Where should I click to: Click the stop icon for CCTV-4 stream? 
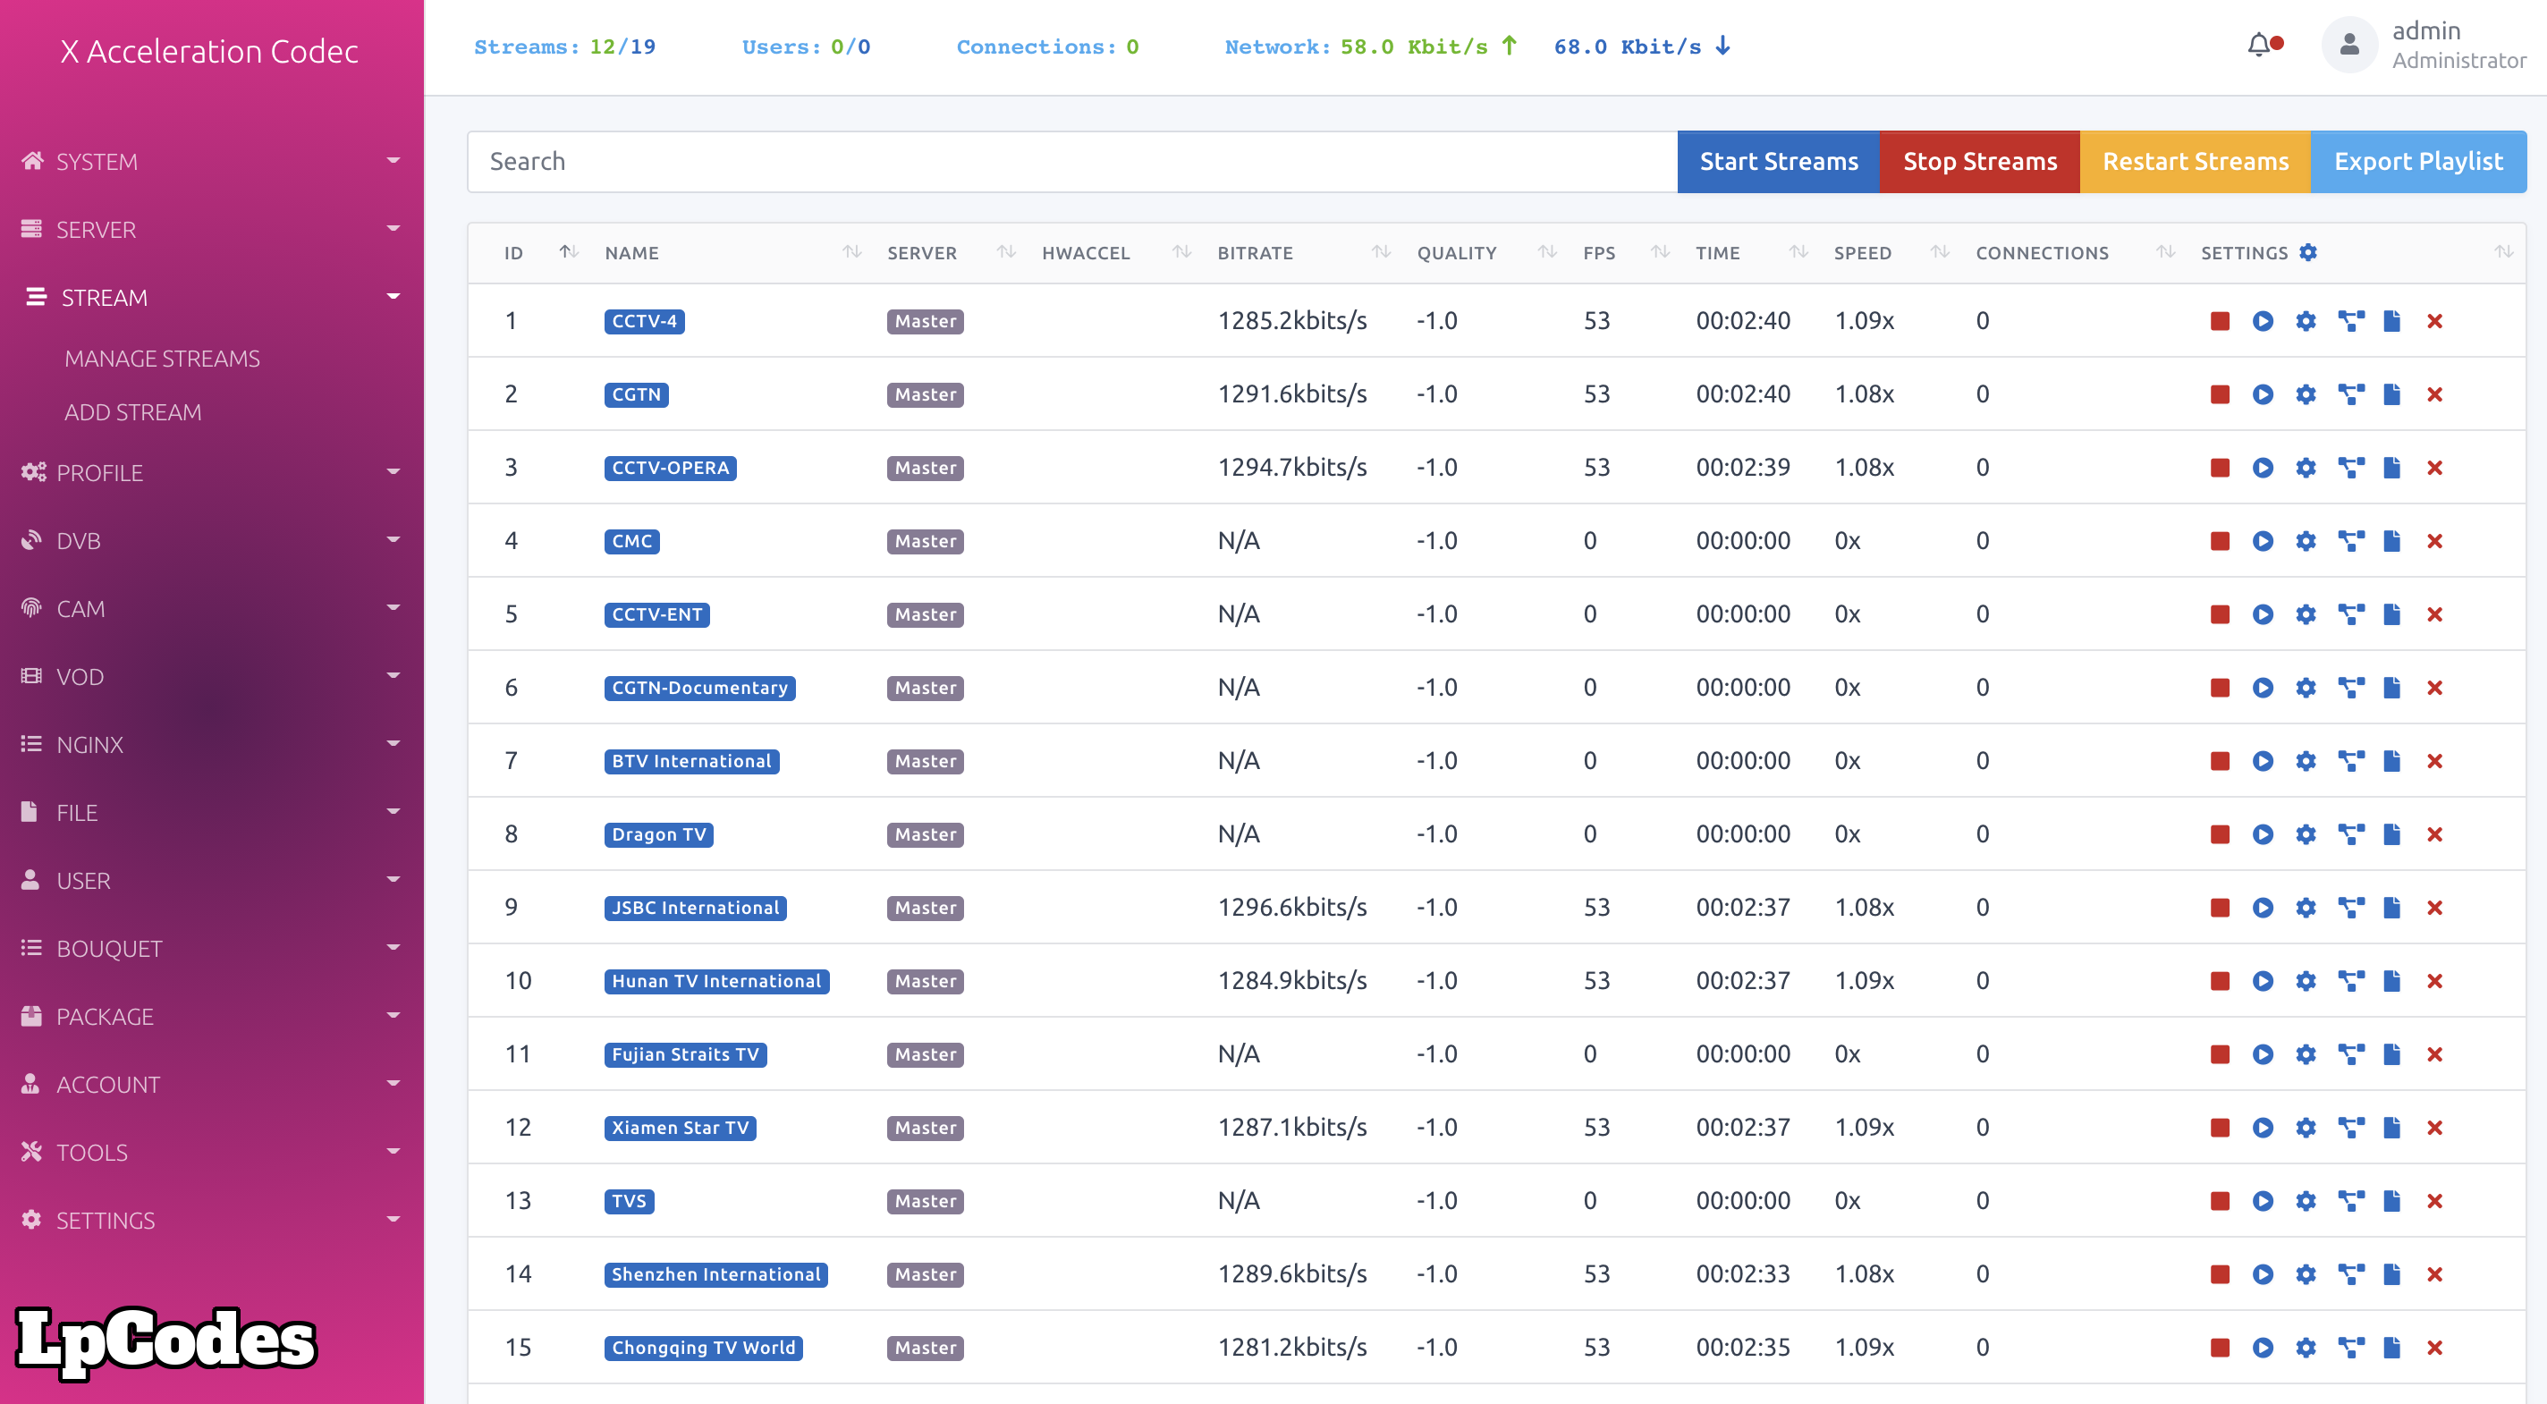(x=2220, y=321)
